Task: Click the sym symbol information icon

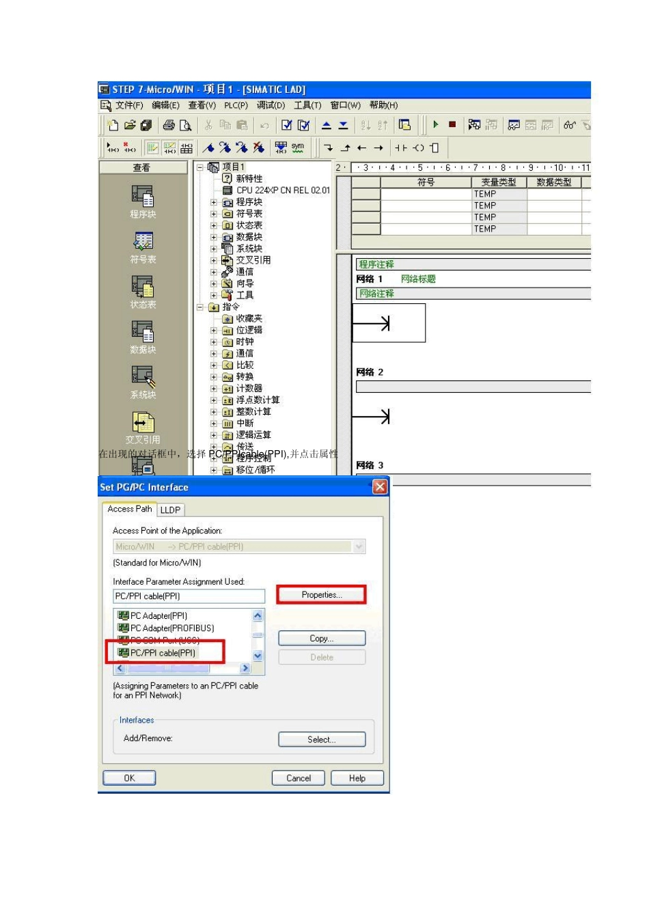Action: 298,147
